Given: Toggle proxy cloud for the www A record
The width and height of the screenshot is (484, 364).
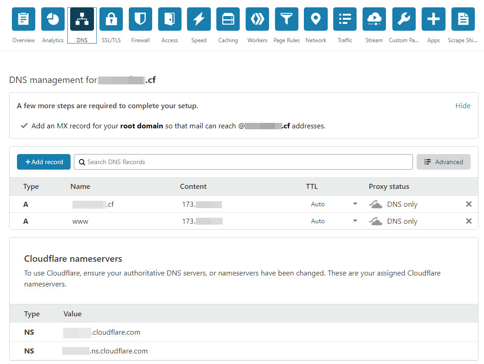Looking at the screenshot, I should (x=376, y=221).
